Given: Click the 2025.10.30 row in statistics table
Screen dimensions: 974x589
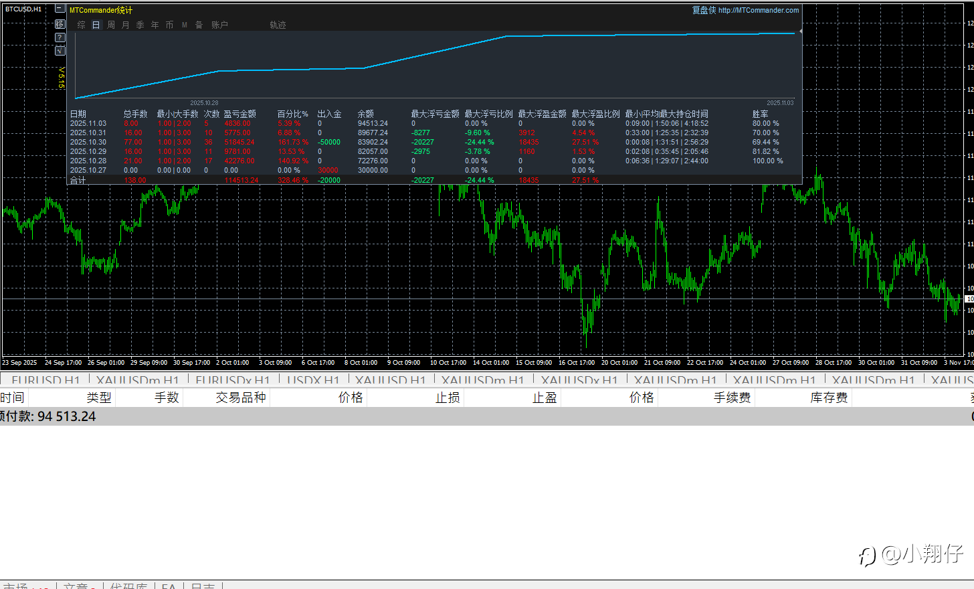Looking at the screenshot, I should pos(88,142).
